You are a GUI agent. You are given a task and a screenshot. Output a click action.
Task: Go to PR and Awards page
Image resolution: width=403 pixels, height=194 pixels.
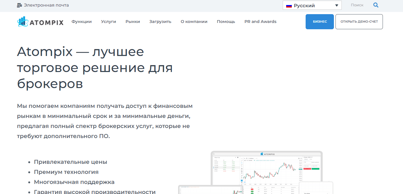tap(260, 21)
